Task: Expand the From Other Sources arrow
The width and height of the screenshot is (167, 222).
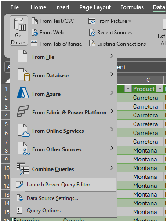Action: [112, 148]
